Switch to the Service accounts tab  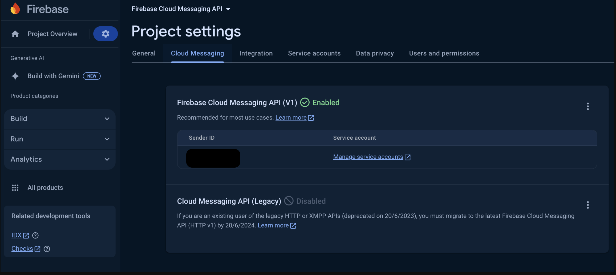pyautogui.click(x=314, y=53)
